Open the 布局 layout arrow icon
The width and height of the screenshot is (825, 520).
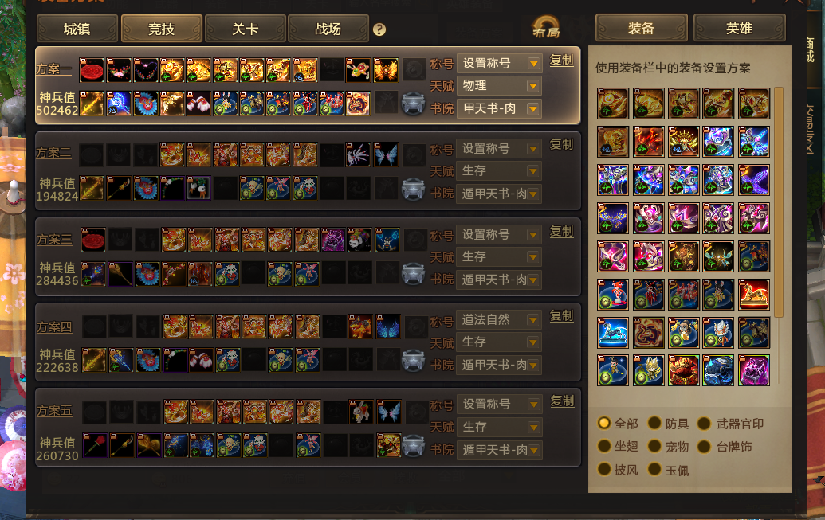pos(547,27)
